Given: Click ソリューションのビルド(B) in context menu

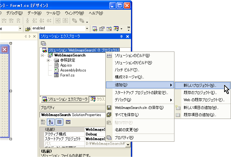Looking at the screenshot, I should [140, 56].
